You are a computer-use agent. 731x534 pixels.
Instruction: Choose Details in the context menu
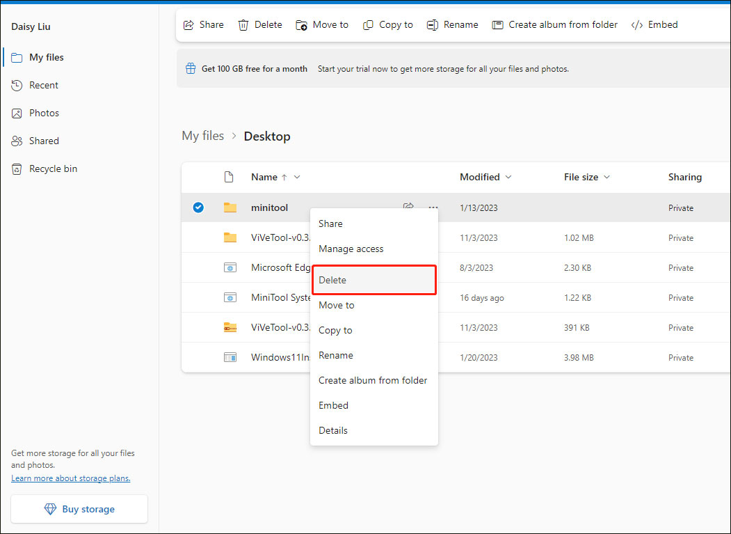pos(374,430)
